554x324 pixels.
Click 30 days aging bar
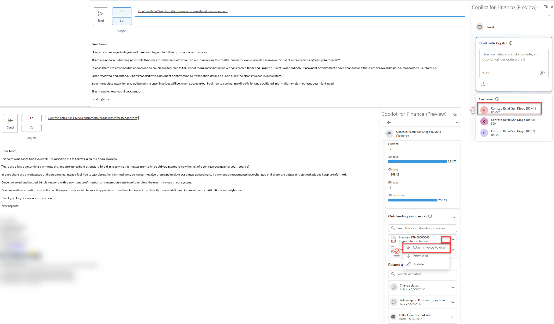pos(418,161)
